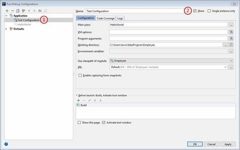Click the Program arguments input field
Screen dimensions: 240x150
[168, 38]
